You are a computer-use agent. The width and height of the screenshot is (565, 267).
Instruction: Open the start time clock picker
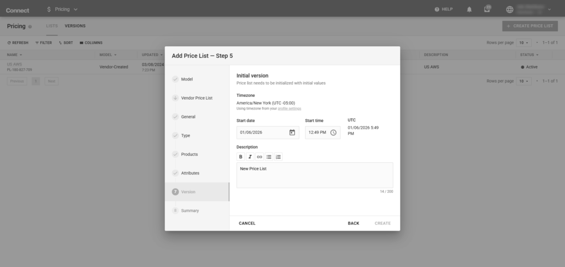[333, 132]
